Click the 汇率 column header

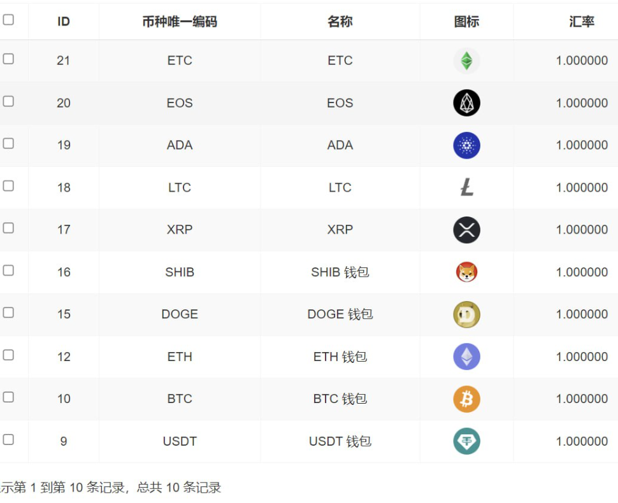coord(582,22)
